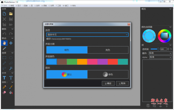
Task: Click the Save copy icon
Action: (4, 24)
